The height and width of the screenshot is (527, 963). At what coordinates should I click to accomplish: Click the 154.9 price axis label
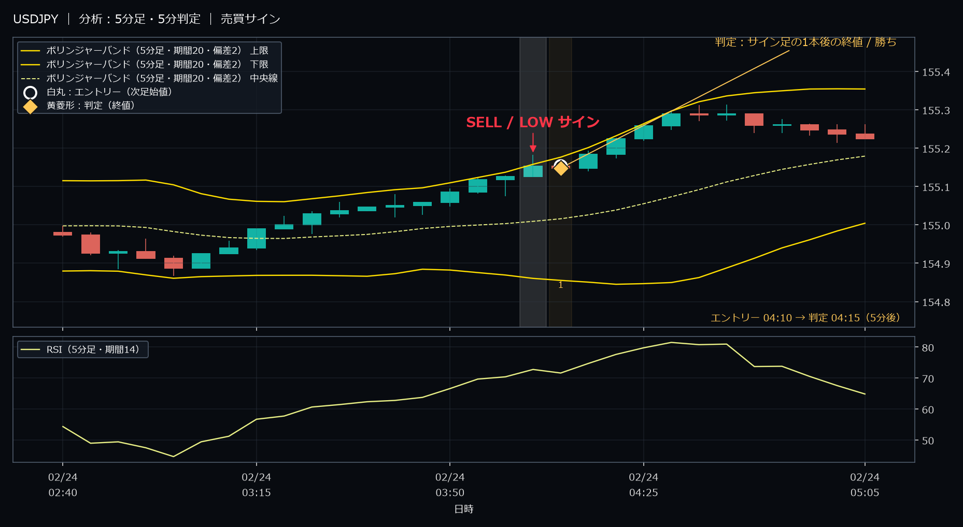(936, 264)
